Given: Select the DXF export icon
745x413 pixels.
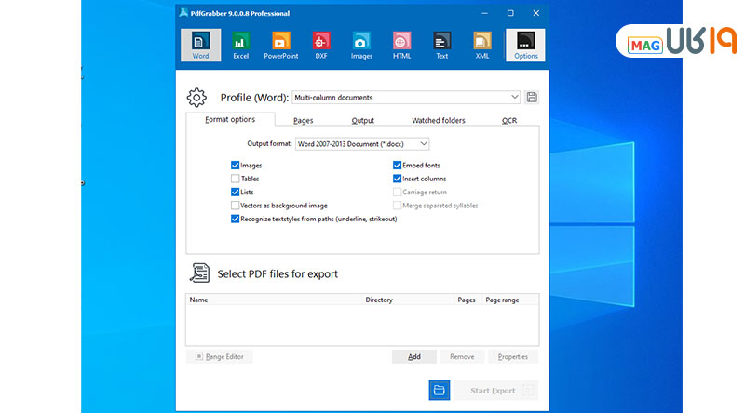Looking at the screenshot, I should tap(321, 45).
